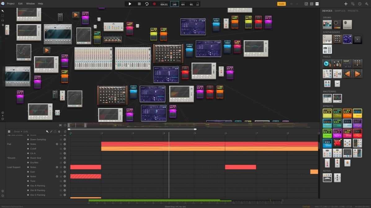Click the pencil draw tool in timeline toolbar
Screen dimensions: 371x208
point(51,132)
